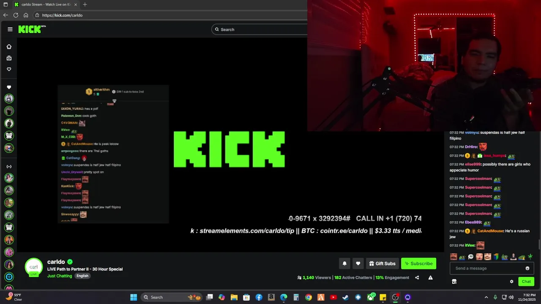Click carldo's verified checkmark badge
Viewport: 541px width, 304px height.
click(70, 262)
